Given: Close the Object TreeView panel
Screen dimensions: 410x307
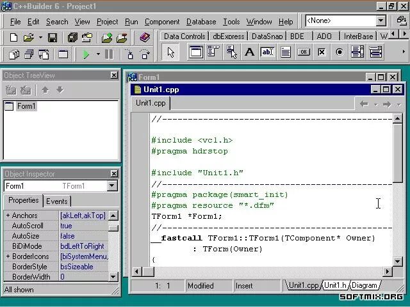Looking at the screenshot, I should (114, 75).
